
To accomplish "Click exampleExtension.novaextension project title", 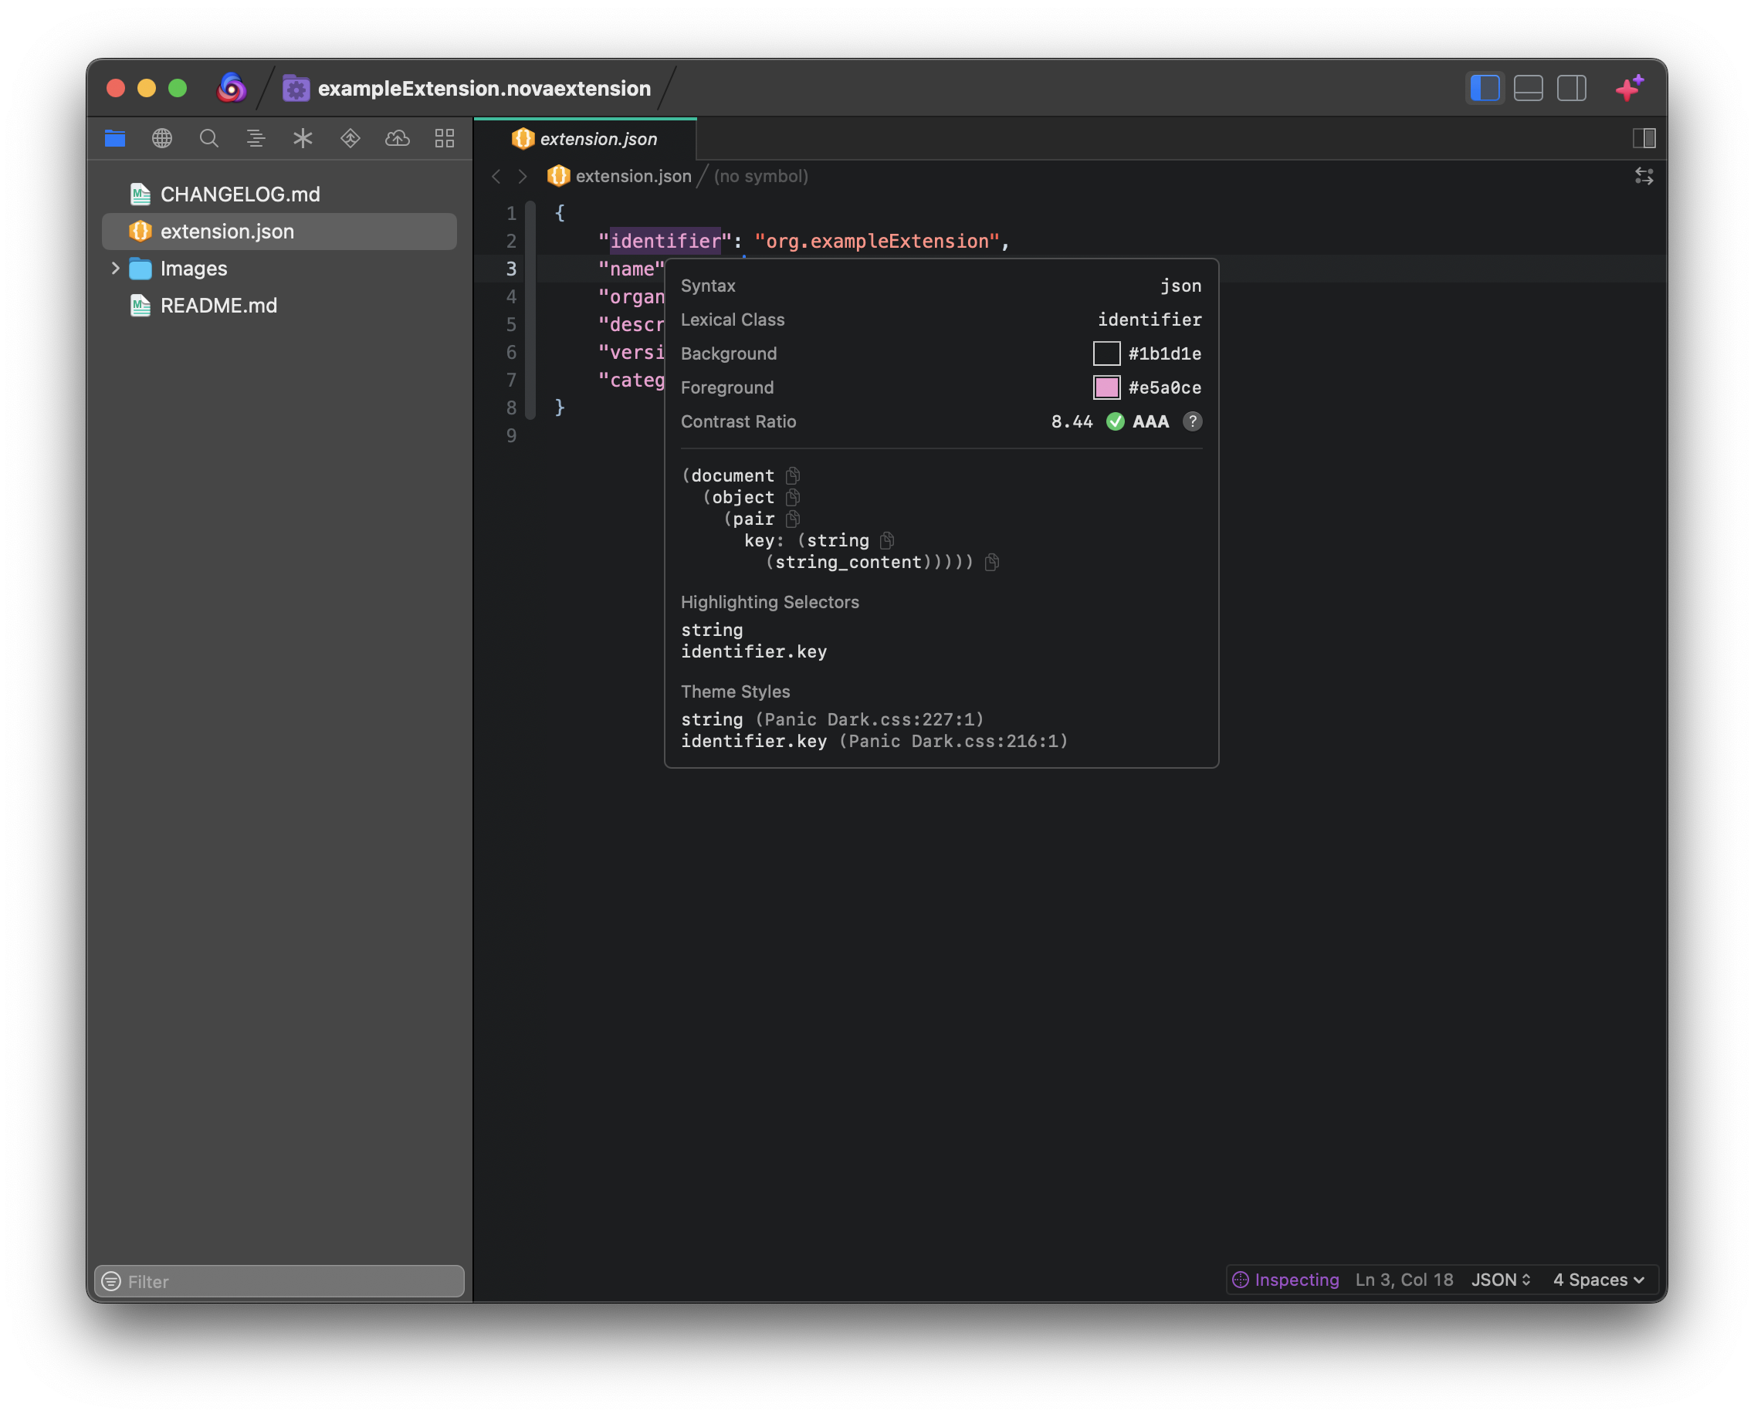I will pos(484,88).
